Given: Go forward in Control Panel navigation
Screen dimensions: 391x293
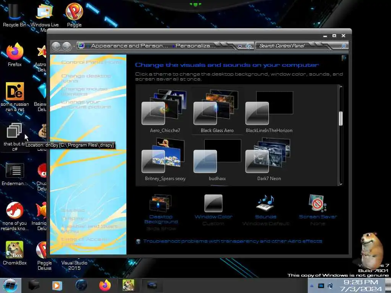Looking at the screenshot, I should (x=66, y=46).
